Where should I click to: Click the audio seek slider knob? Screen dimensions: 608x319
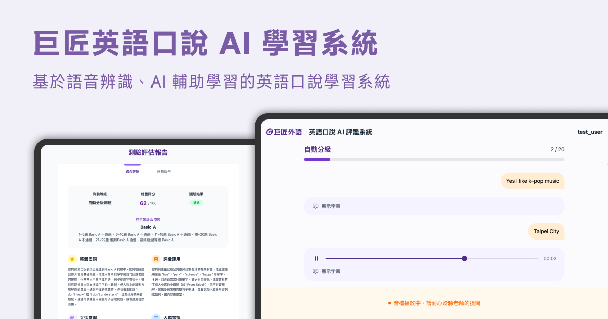(x=464, y=258)
